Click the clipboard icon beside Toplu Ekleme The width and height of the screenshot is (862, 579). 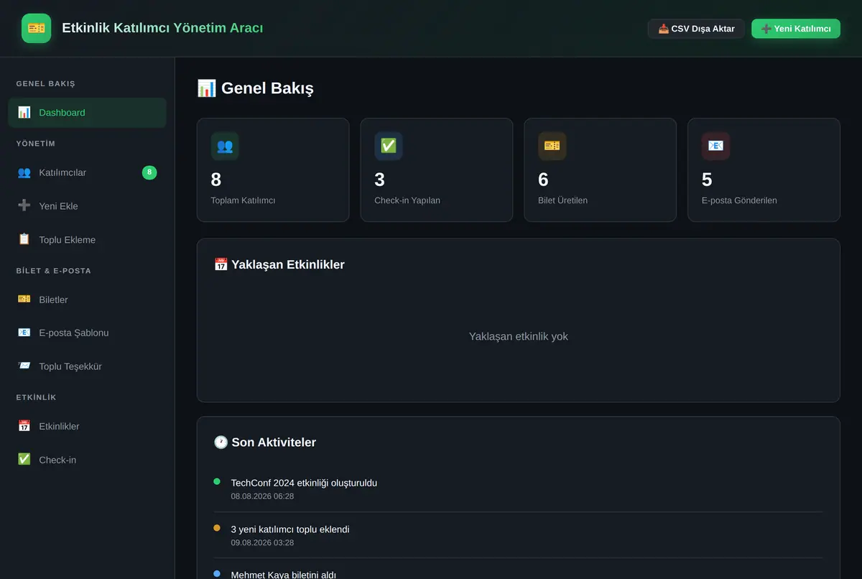coord(24,239)
